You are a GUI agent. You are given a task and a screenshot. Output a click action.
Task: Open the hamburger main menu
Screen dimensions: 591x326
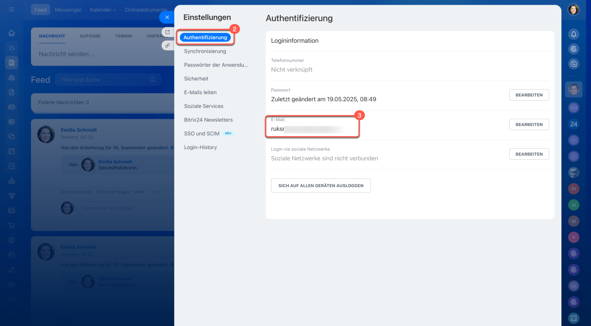(12, 9)
